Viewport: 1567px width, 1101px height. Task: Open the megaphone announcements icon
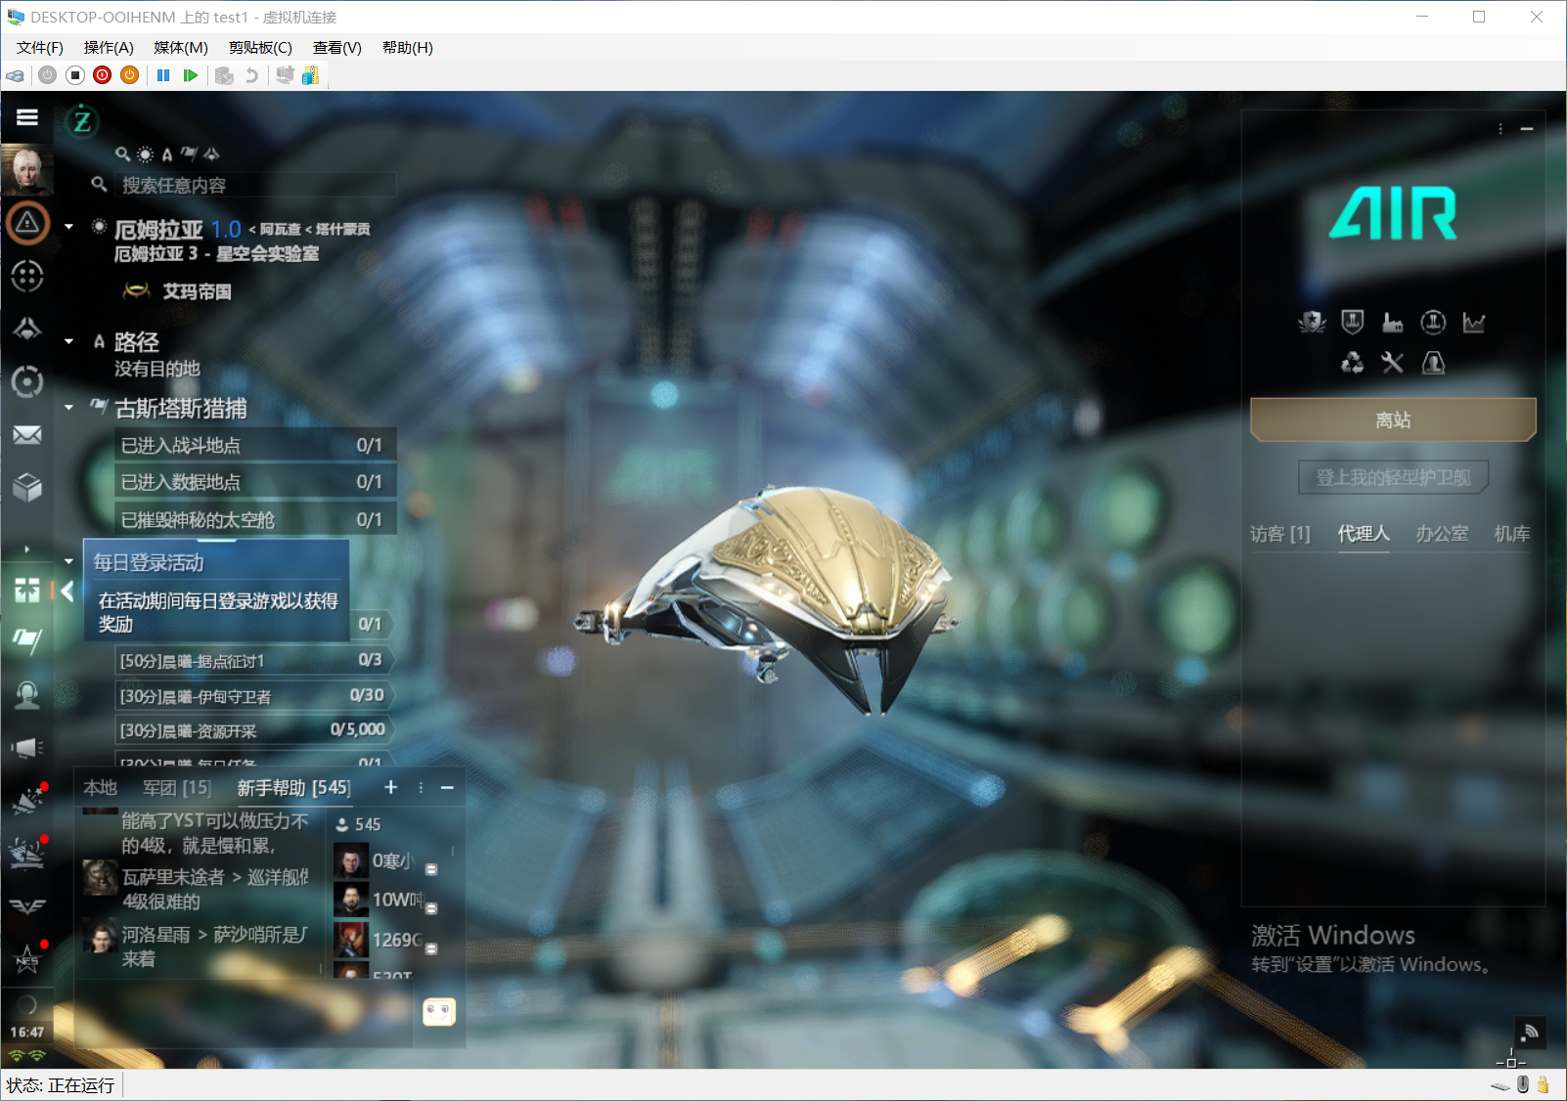pos(27,748)
